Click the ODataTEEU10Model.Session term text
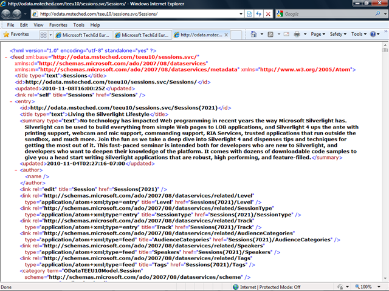389x291 pixels. pos(103,271)
